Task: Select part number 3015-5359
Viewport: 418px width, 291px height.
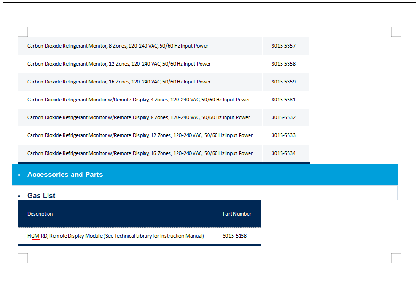Action: [x=283, y=82]
